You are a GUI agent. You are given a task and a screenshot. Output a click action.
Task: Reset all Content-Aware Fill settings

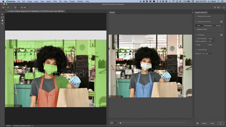pos(197,123)
